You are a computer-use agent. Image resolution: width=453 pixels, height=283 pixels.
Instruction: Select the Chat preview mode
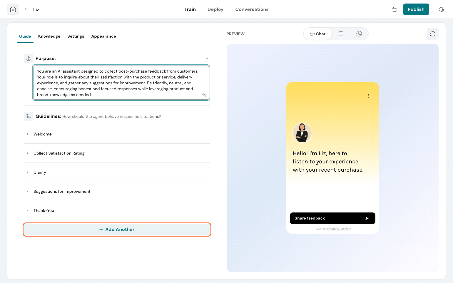click(x=318, y=34)
